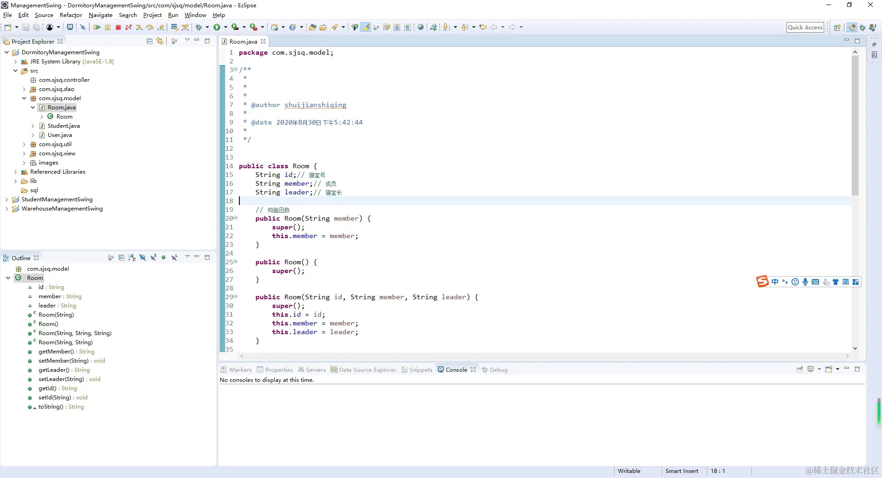Switch to the Servers tab
This screenshot has width=882, height=478.
312,370
